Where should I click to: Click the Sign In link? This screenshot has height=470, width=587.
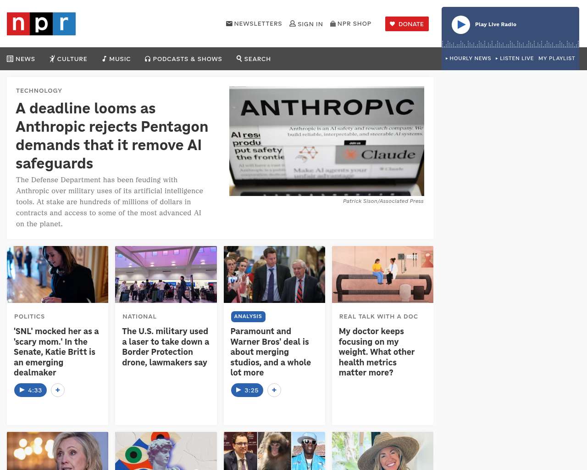coord(306,24)
